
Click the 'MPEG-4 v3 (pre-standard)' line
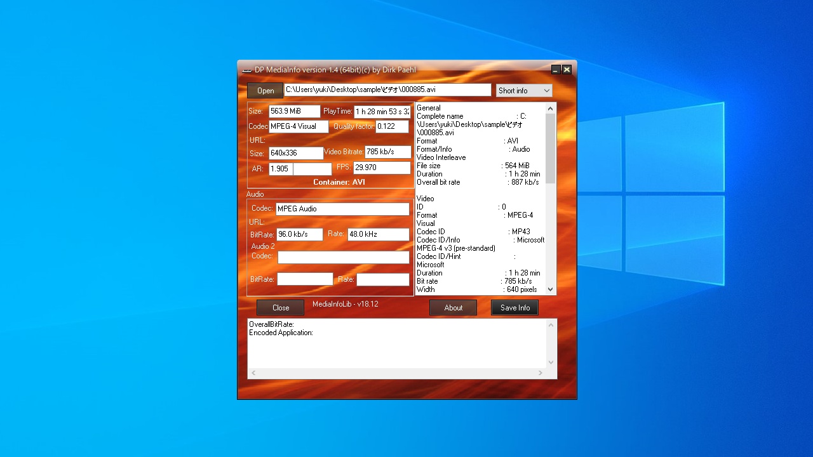coord(456,248)
